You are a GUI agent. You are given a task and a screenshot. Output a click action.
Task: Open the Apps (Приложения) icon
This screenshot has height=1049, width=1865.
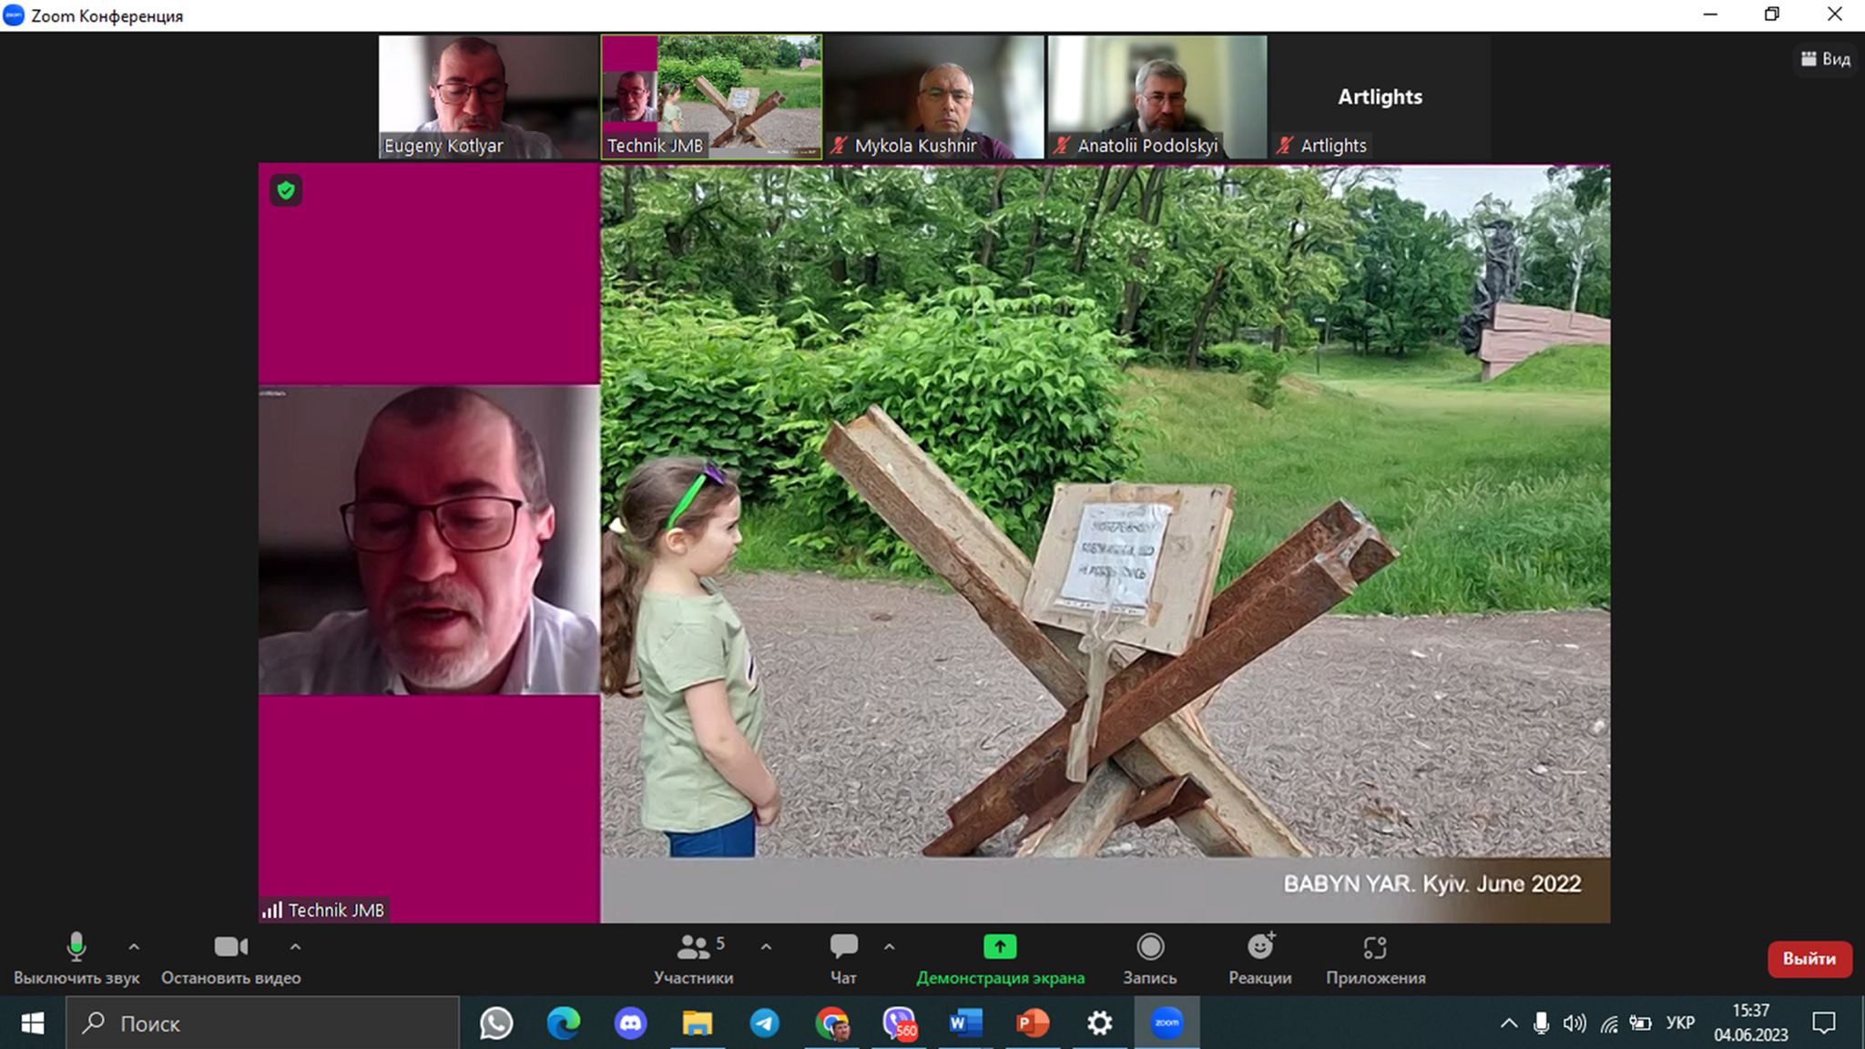tap(1375, 948)
